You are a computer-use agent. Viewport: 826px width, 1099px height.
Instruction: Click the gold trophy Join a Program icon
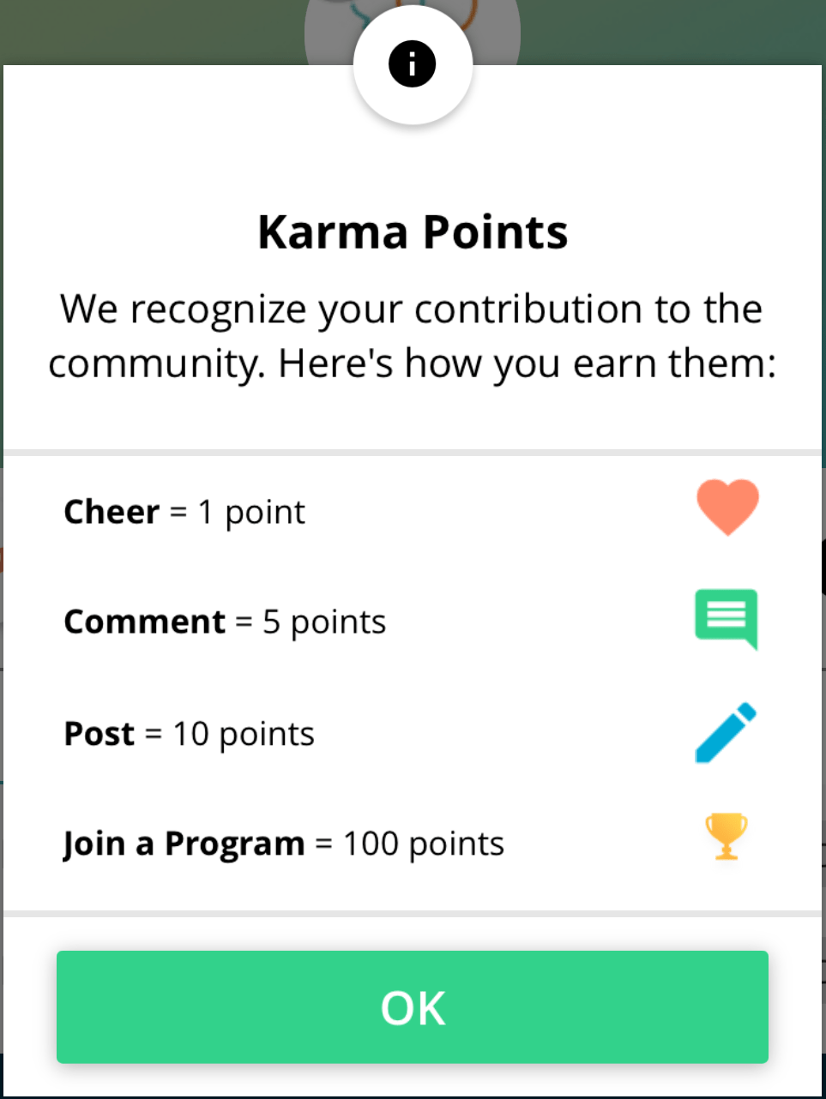(726, 838)
